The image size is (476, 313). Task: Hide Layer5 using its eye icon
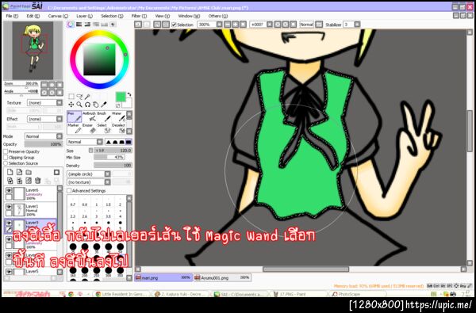pyautogui.click(x=9, y=272)
